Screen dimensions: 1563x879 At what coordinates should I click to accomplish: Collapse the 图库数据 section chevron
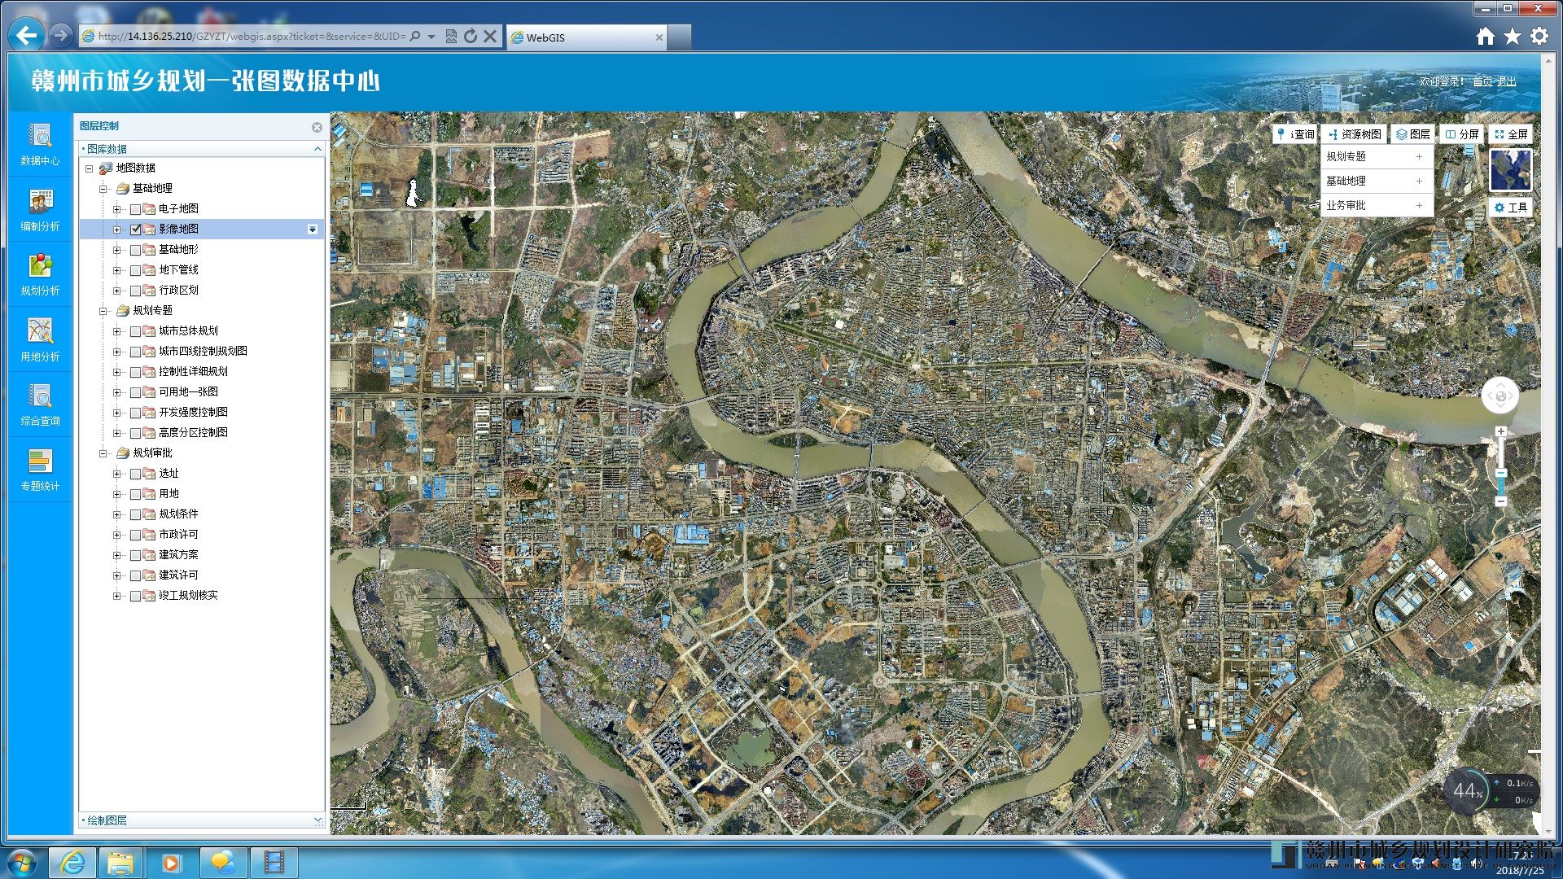(x=317, y=149)
